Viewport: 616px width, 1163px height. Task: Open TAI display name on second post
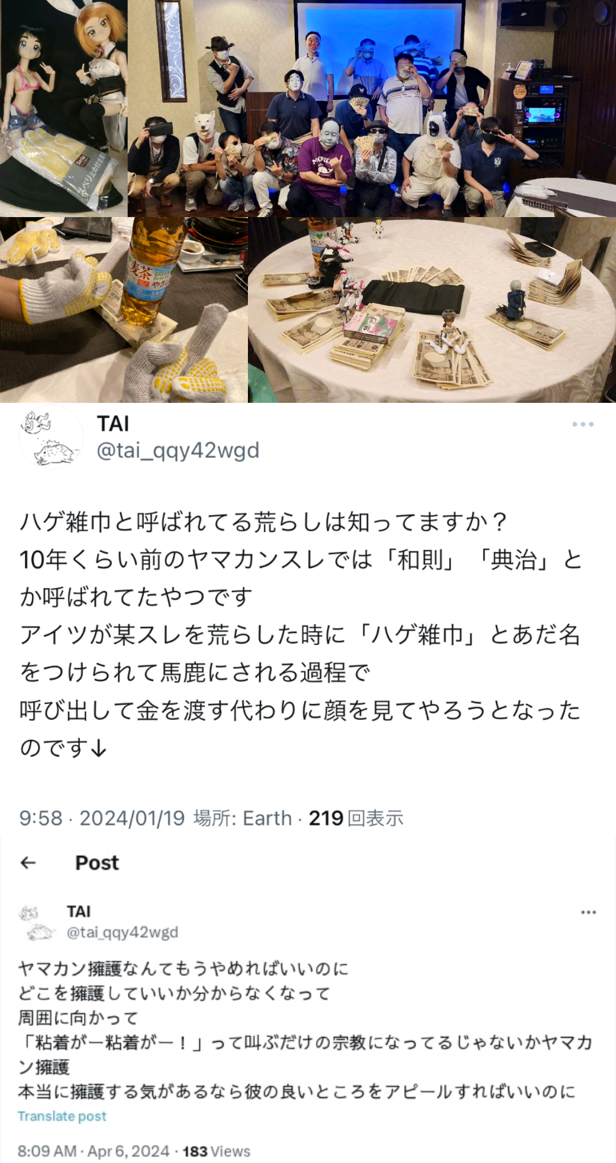(78, 912)
